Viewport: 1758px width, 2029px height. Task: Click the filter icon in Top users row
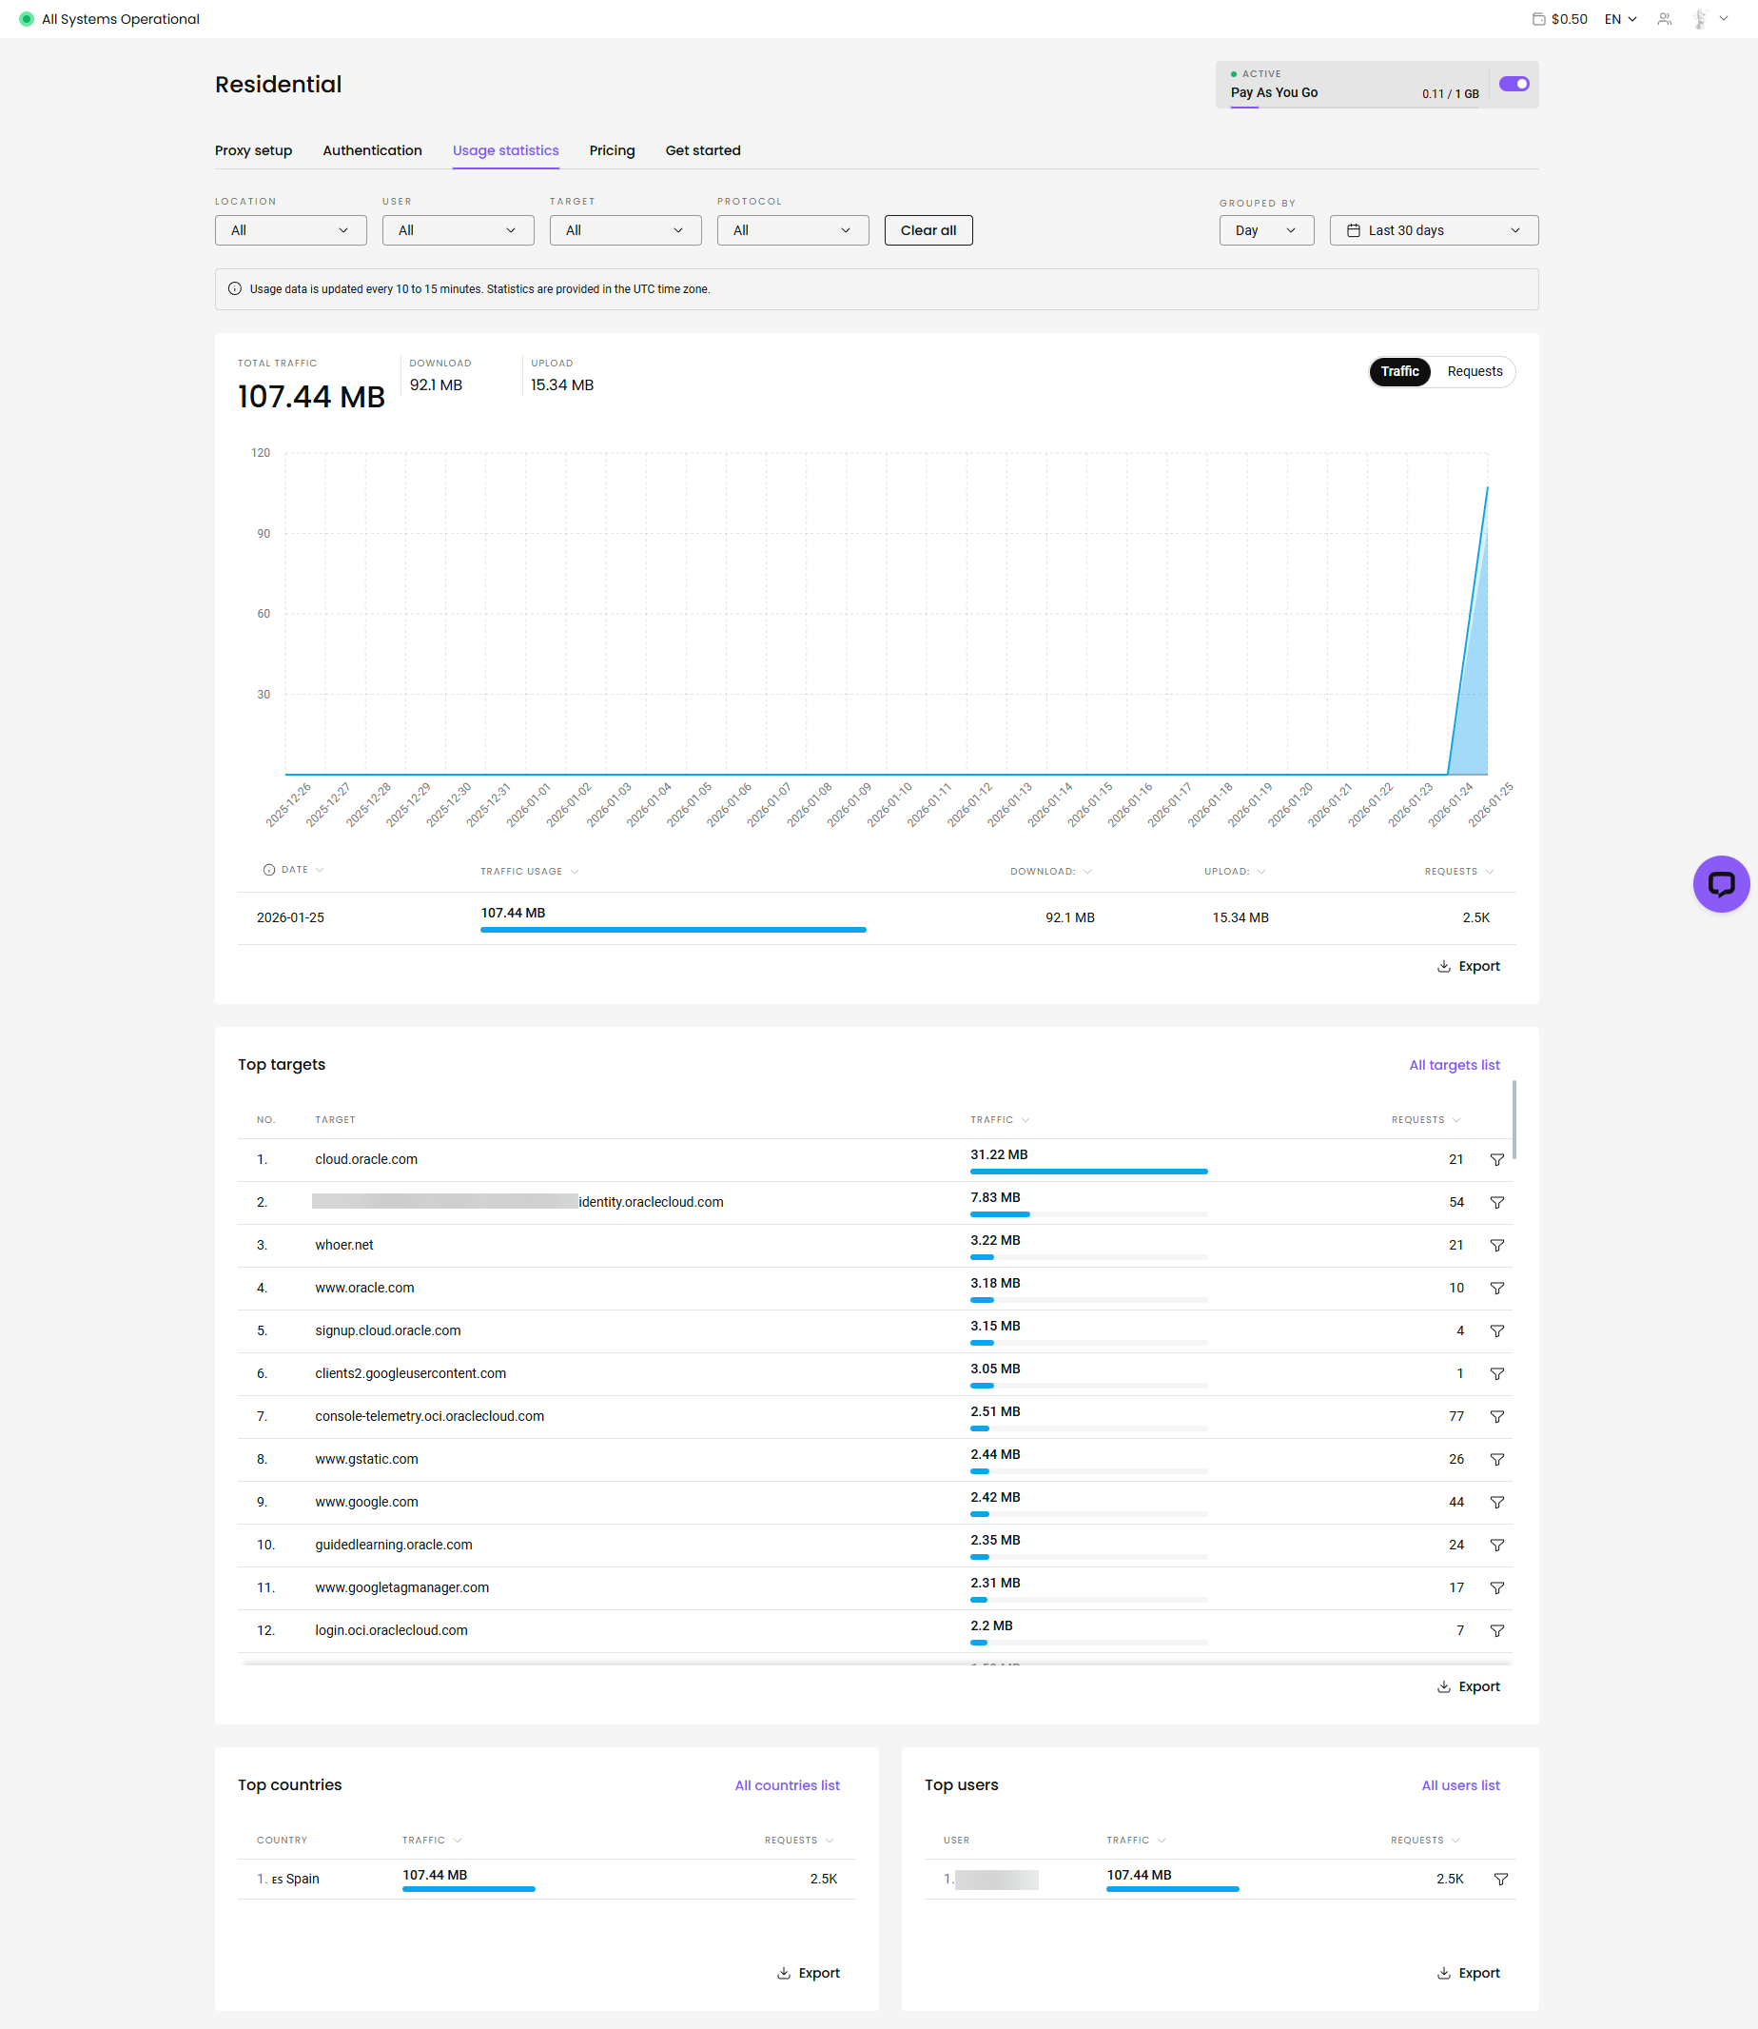(x=1500, y=1879)
